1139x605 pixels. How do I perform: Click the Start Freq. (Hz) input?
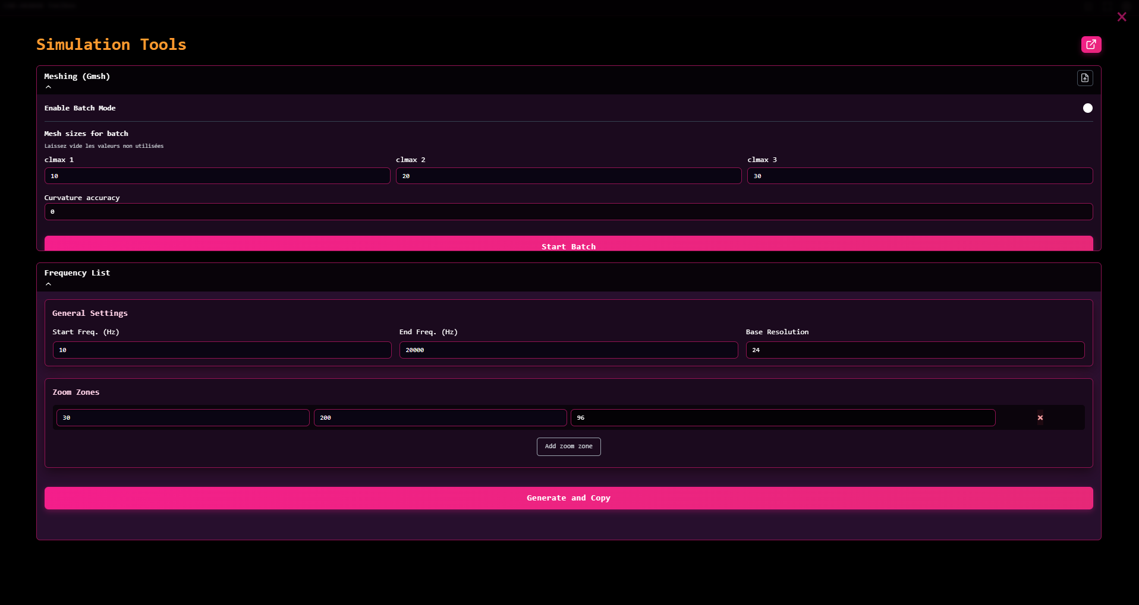tap(222, 350)
